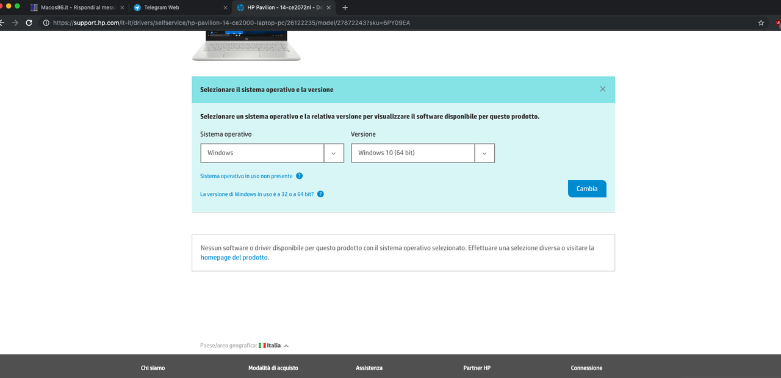Open a new browser tab
The image size is (781, 378).
tap(345, 7)
